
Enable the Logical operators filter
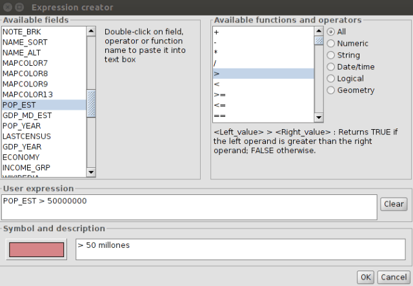332,78
